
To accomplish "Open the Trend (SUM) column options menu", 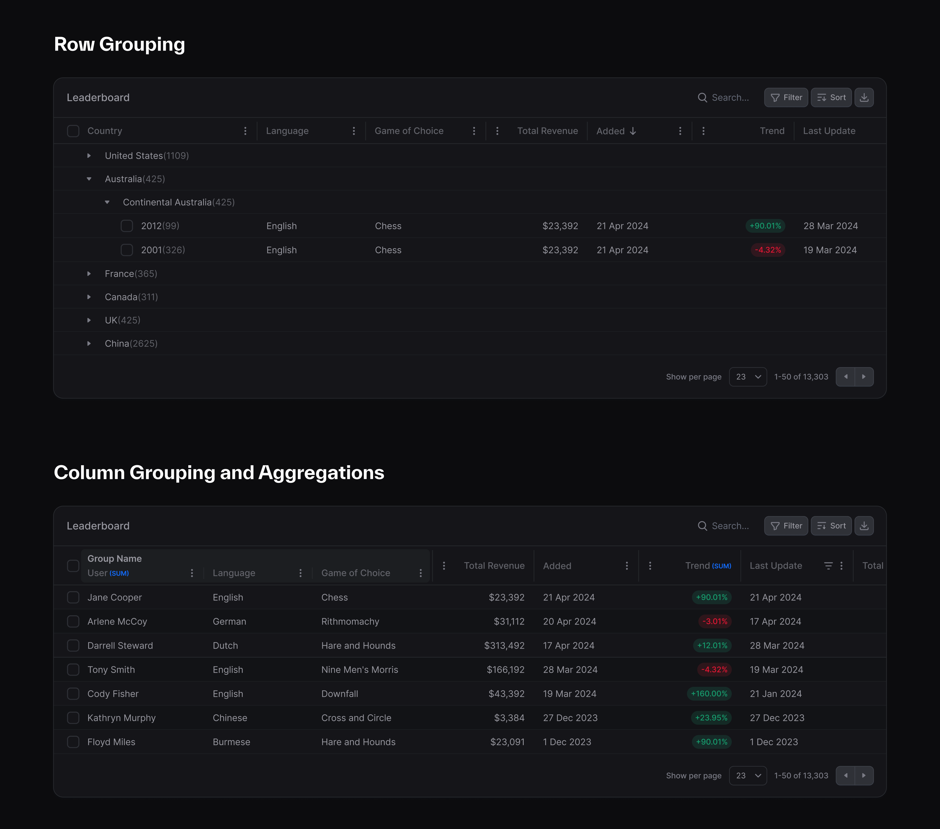I will click(650, 565).
